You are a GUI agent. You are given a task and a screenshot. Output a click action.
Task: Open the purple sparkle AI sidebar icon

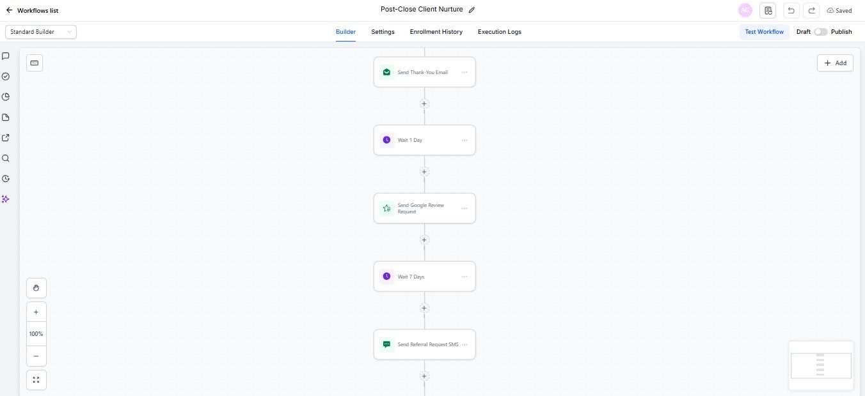(6, 199)
